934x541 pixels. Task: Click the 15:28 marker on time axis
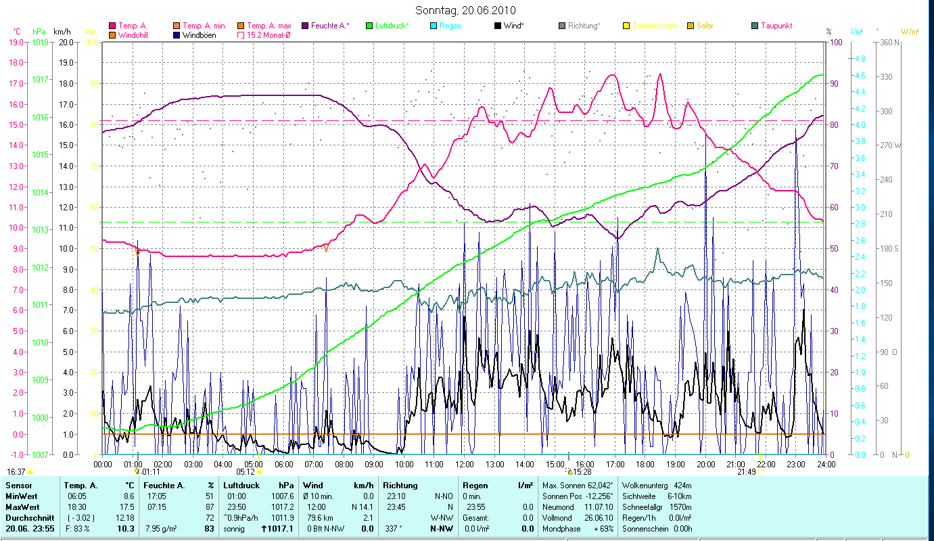click(582, 472)
